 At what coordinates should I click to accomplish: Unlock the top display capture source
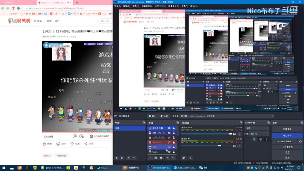[174, 128]
